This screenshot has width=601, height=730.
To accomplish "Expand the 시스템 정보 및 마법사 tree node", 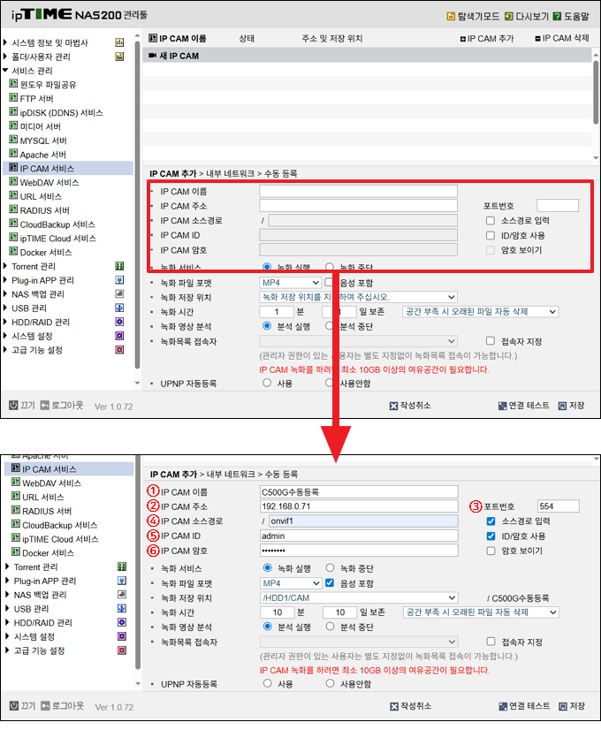I will (x=5, y=42).
